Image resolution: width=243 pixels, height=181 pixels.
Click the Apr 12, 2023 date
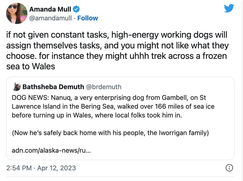point(56,168)
